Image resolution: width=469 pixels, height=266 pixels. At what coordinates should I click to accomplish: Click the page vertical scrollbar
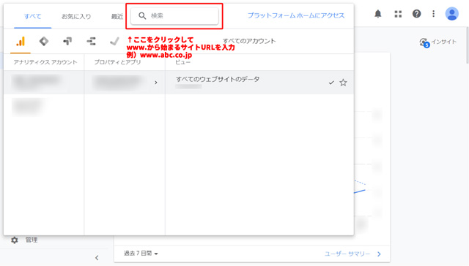tap(467, 45)
